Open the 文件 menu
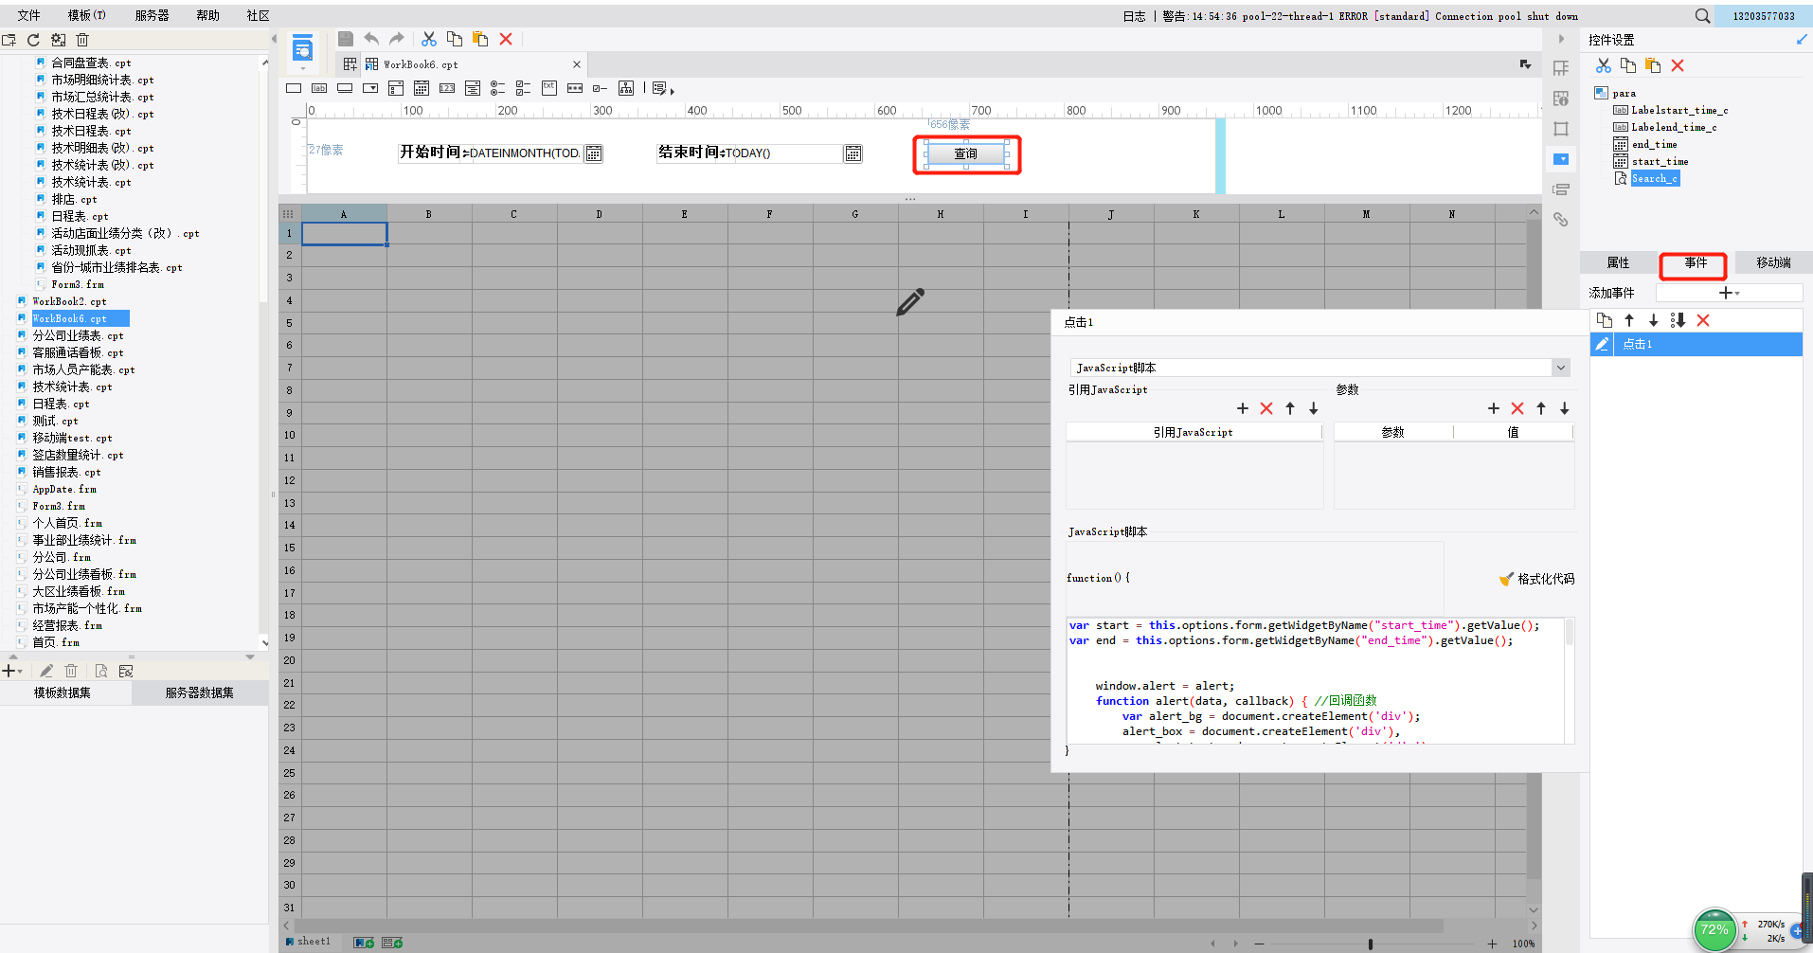This screenshot has width=1813, height=953. 28,15
